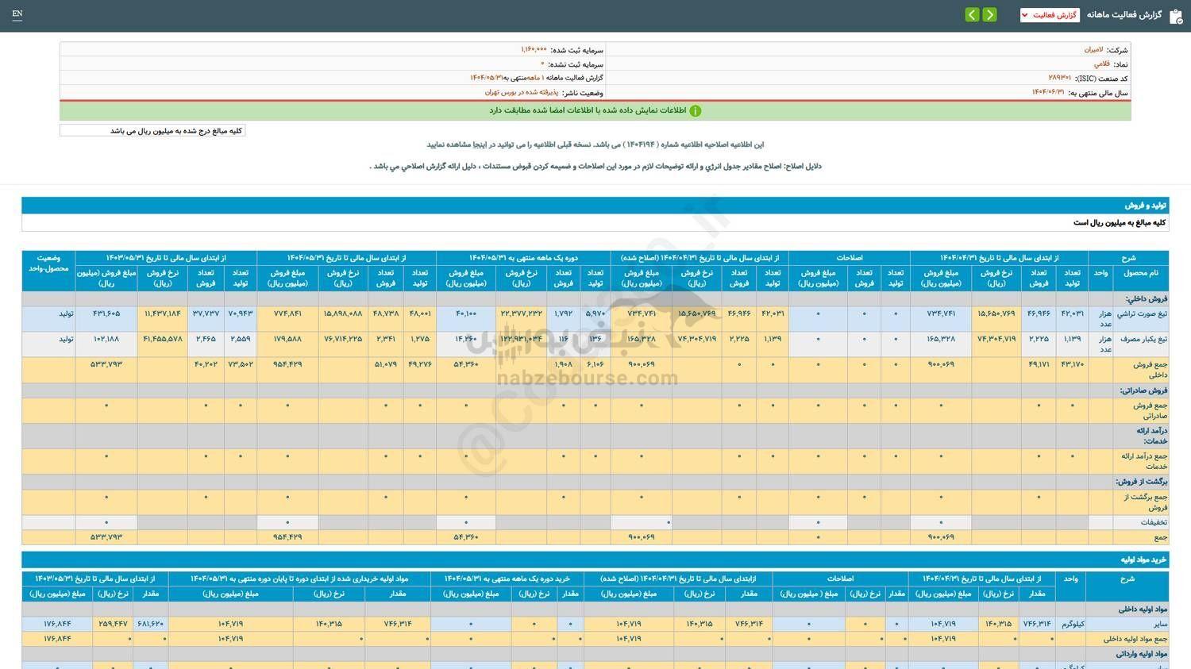Click the green info icon on the confirmation banner
The width and height of the screenshot is (1191, 669).
click(696, 110)
